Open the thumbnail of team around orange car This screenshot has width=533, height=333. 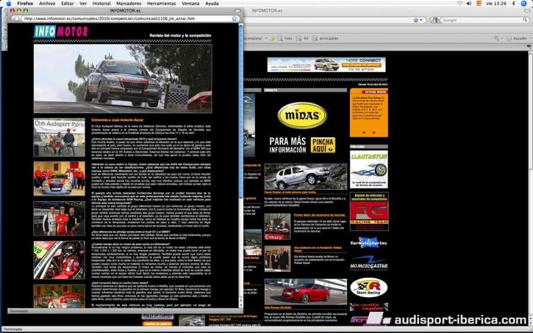click(x=59, y=178)
